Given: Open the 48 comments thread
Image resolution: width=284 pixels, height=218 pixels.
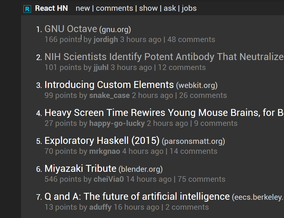Looking at the screenshot, I should pyautogui.click(x=191, y=40).
